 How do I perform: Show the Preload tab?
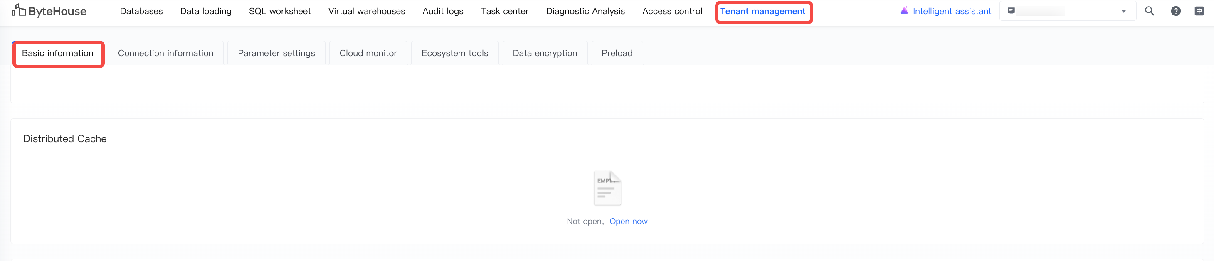tap(617, 53)
